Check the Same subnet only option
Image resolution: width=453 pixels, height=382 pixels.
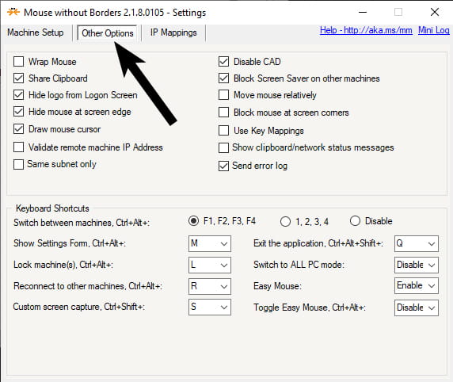pyautogui.click(x=19, y=164)
